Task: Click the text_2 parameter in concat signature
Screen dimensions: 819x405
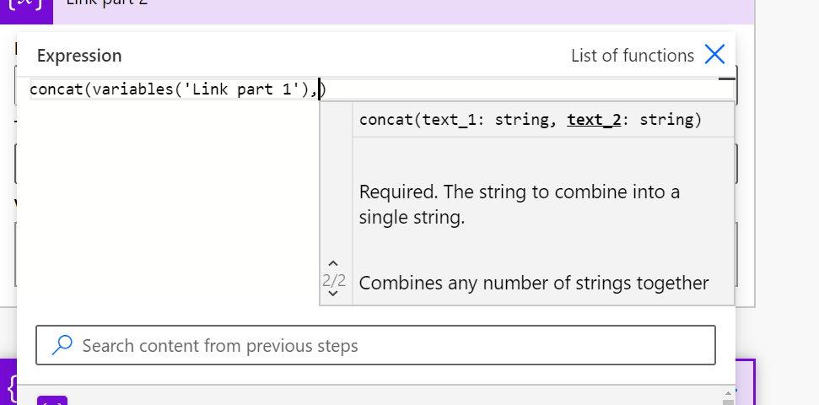Action: [x=594, y=120]
